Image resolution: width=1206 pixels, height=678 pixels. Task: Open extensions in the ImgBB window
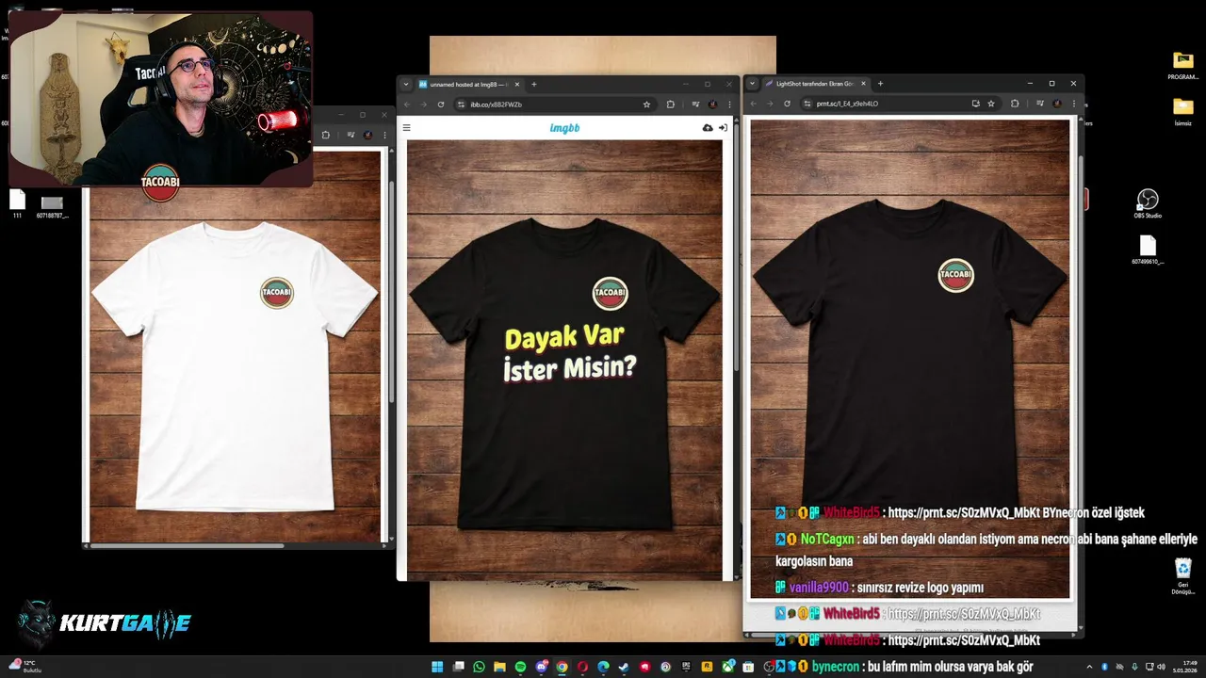(671, 105)
